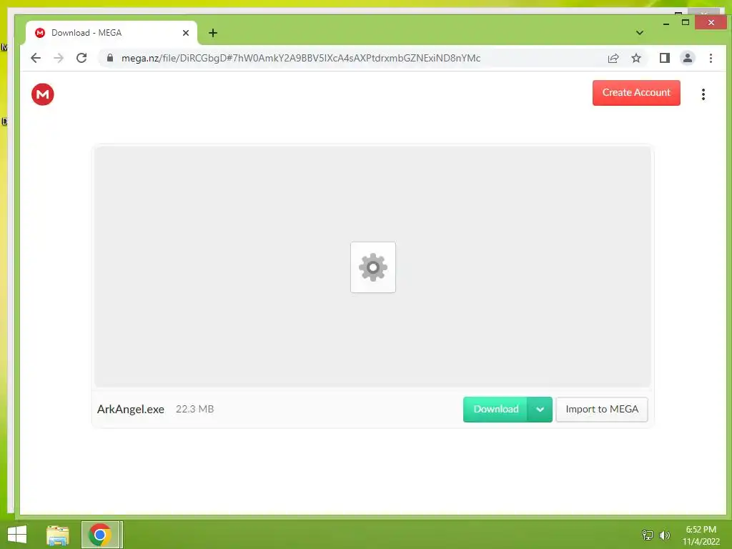The height and width of the screenshot is (549, 732).
Task: Open network status tray icon
Action: click(x=648, y=535)
